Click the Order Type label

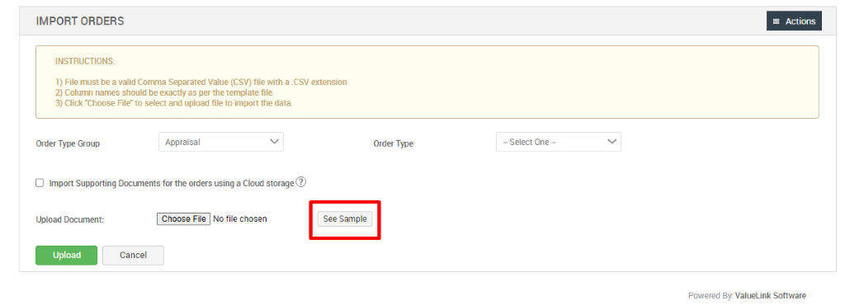(x=394, y=143)
